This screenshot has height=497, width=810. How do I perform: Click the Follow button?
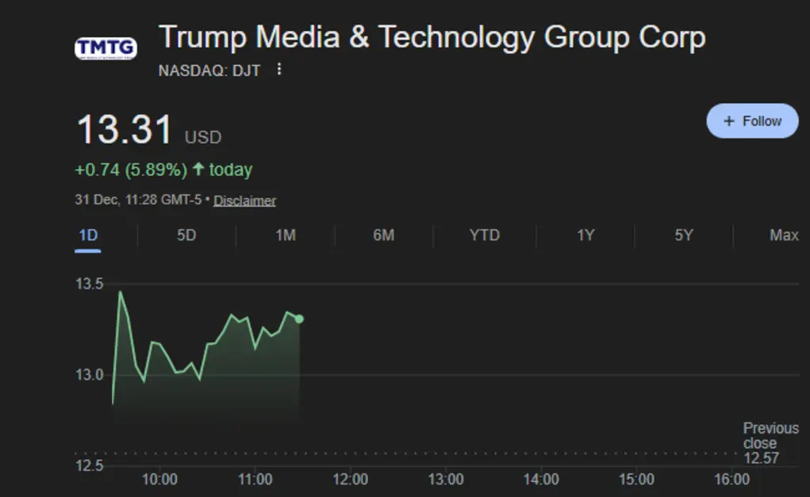click(x=751, y=120)
